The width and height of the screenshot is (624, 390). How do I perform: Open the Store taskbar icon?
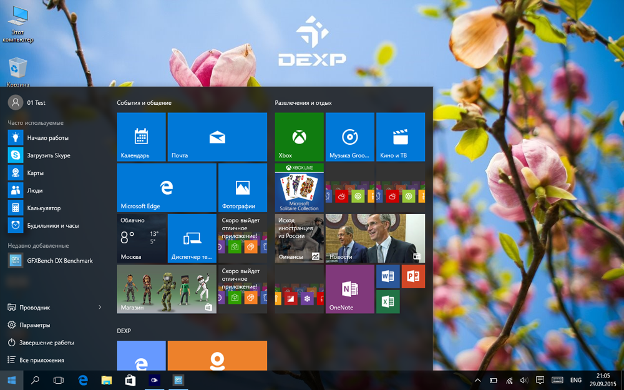point(130,381)
